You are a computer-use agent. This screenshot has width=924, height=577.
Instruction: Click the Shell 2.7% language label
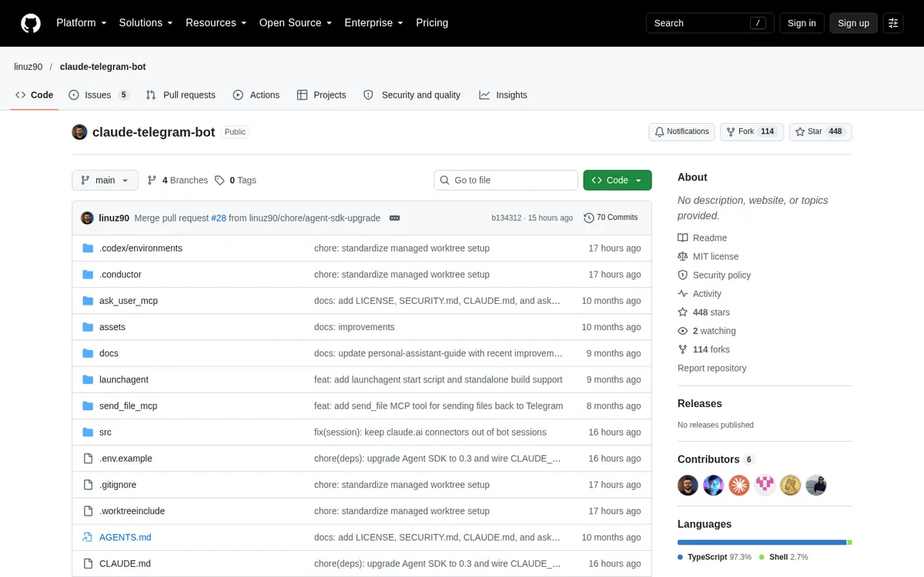coord(783,557)
